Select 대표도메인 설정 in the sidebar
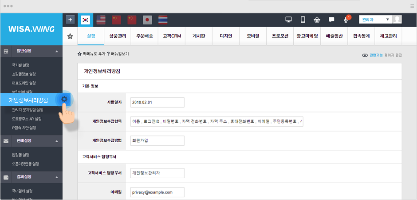This screenshot has width=417, height=200. click(24, 83)
